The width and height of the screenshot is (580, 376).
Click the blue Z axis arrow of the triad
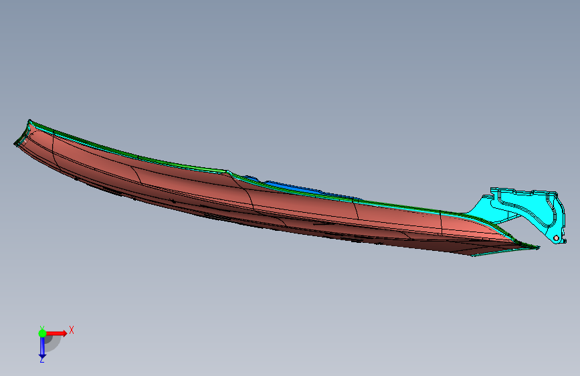[x=42, y=348]
